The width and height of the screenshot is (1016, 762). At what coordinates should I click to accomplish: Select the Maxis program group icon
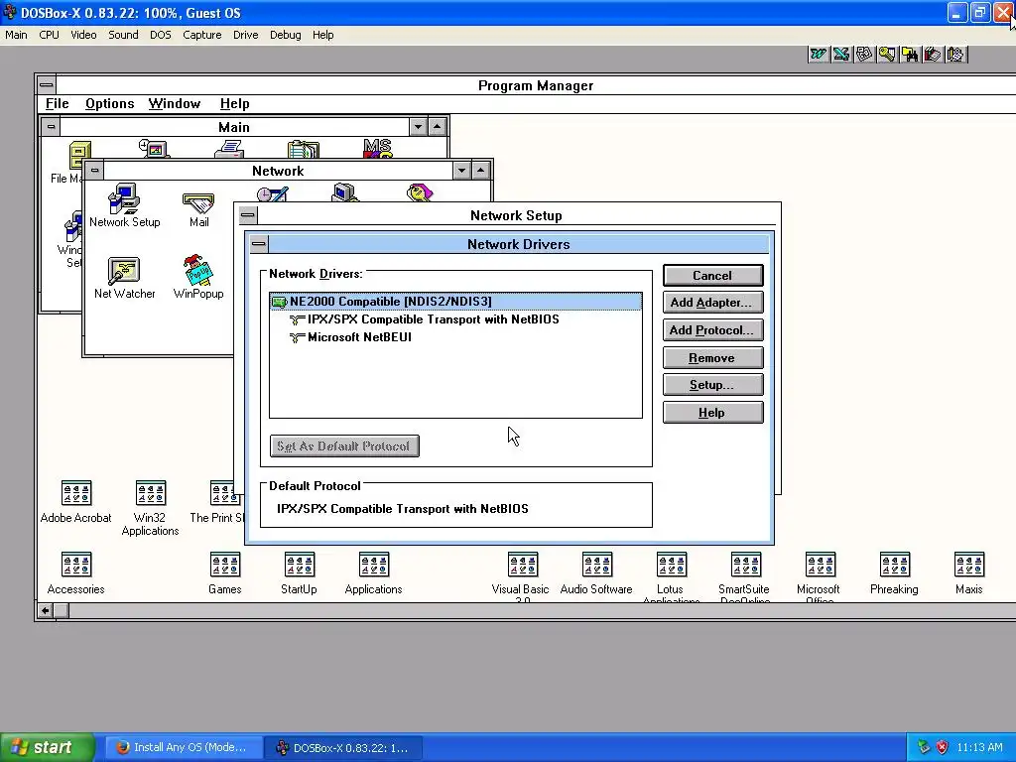(968, 572)
